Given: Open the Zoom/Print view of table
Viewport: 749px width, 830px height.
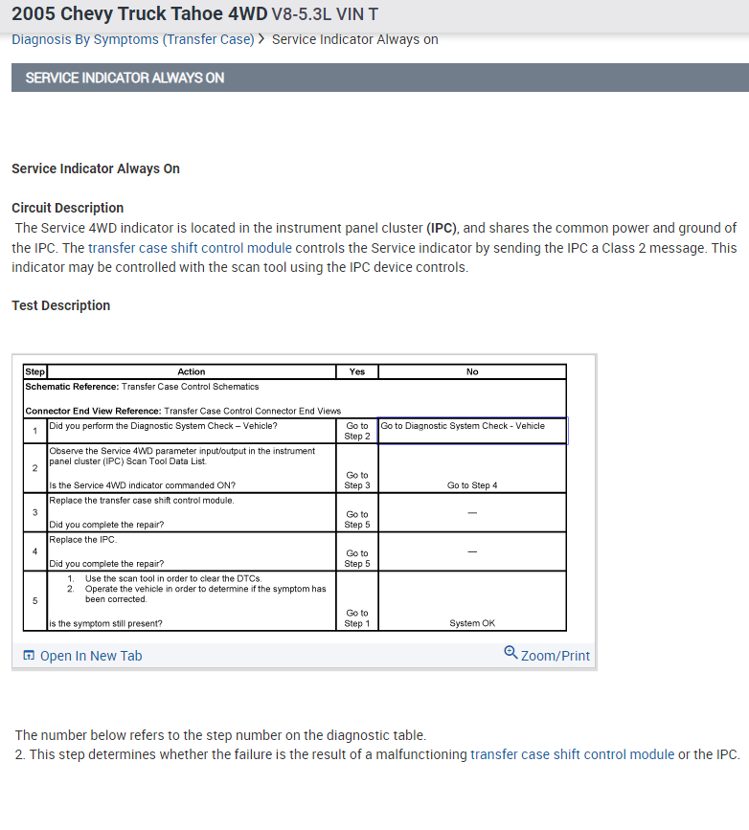Looking at the screenshot, I should coord(556,656).
